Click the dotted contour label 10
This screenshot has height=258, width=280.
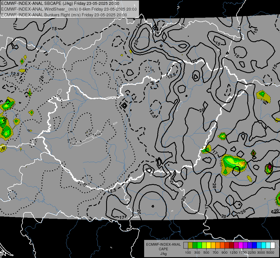pyautogui.click(x=41, y=77)
